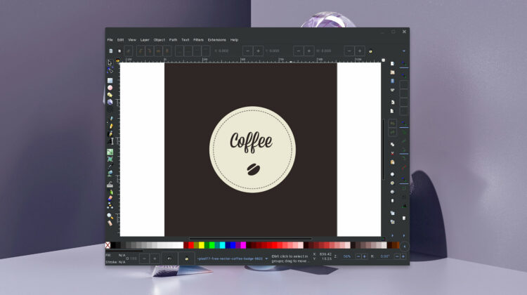Choose the Ellipse drawing tool
527x295 pixels.
(x=110, y=88)
